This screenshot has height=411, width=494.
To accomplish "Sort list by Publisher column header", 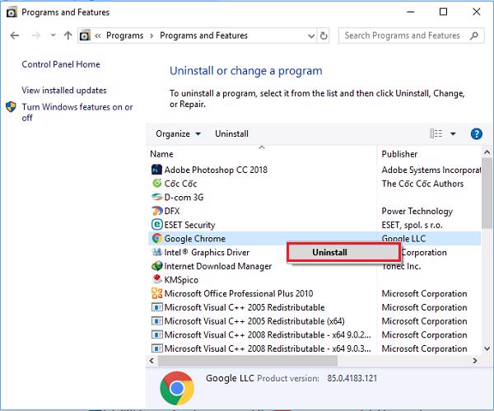I will pyautogui.click(x=399, y=154).
